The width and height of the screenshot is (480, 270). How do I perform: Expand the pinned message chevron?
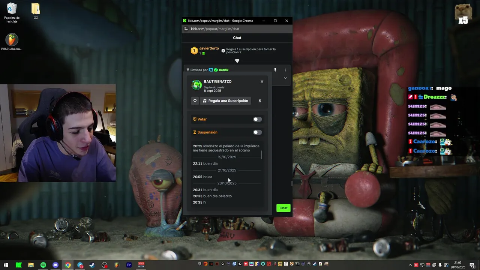pos(285,78)
